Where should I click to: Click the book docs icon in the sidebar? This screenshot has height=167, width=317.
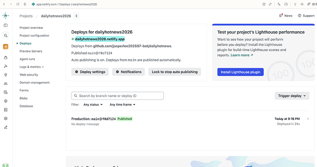6,110
